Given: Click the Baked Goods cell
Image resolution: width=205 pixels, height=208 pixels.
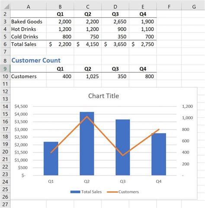Looking at the screenshot, I should [29, 22].
